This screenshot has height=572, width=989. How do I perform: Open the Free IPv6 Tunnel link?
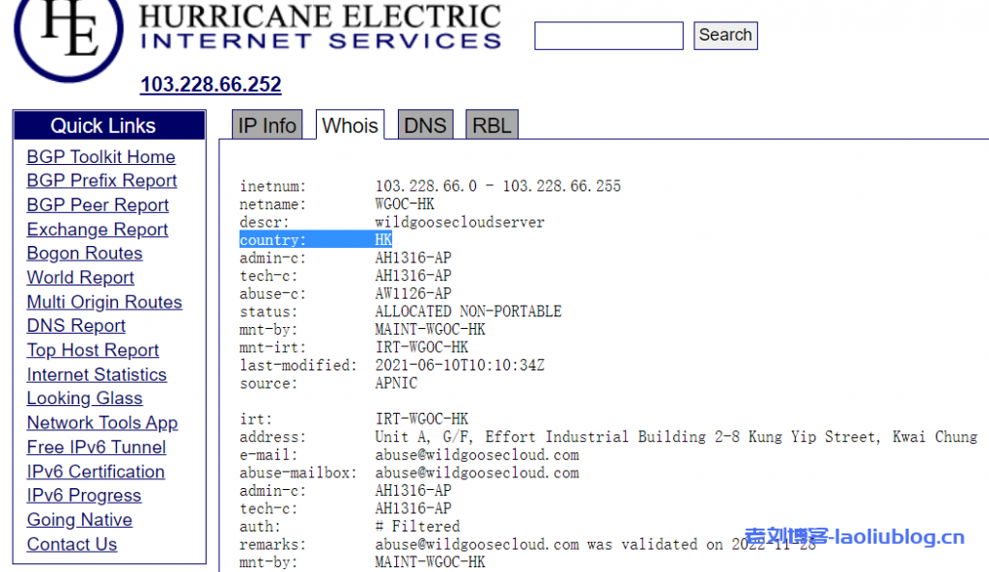(x=96, y=448)
